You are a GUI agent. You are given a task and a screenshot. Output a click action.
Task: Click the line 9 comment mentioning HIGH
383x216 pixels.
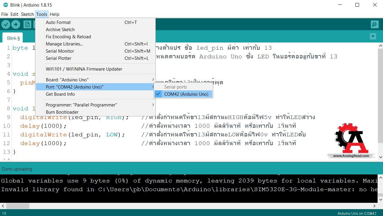228,117
